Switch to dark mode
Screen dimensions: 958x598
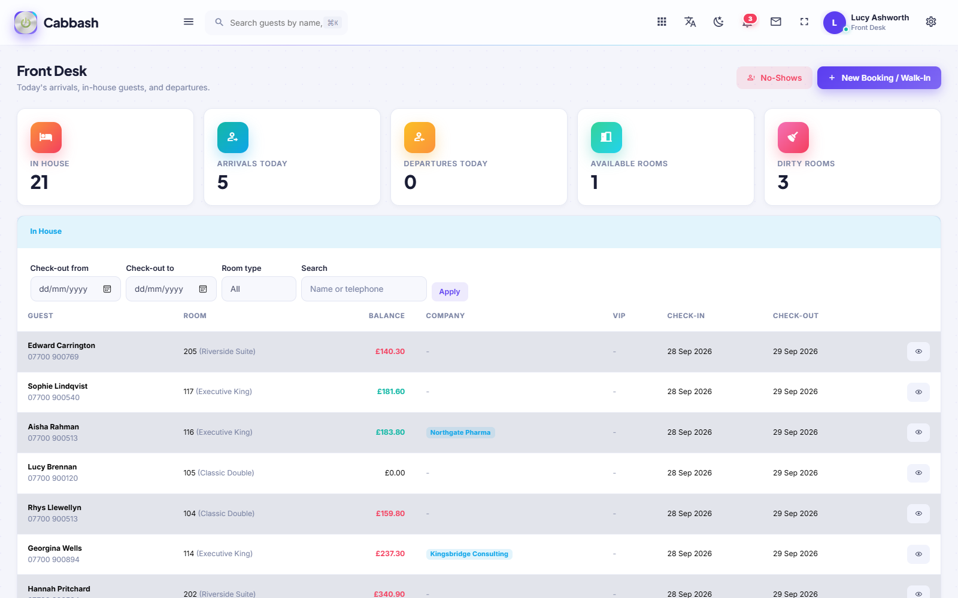tap(718, 22)
